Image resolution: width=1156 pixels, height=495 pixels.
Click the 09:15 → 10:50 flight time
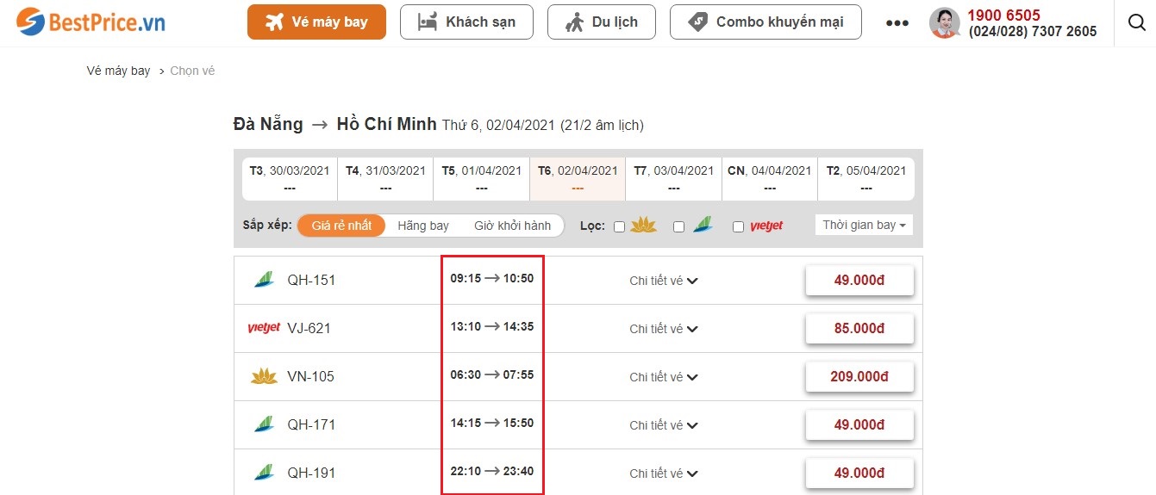click(491, 278)
